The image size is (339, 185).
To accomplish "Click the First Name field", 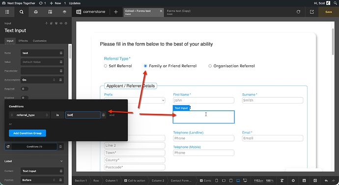I will (203, 100).
